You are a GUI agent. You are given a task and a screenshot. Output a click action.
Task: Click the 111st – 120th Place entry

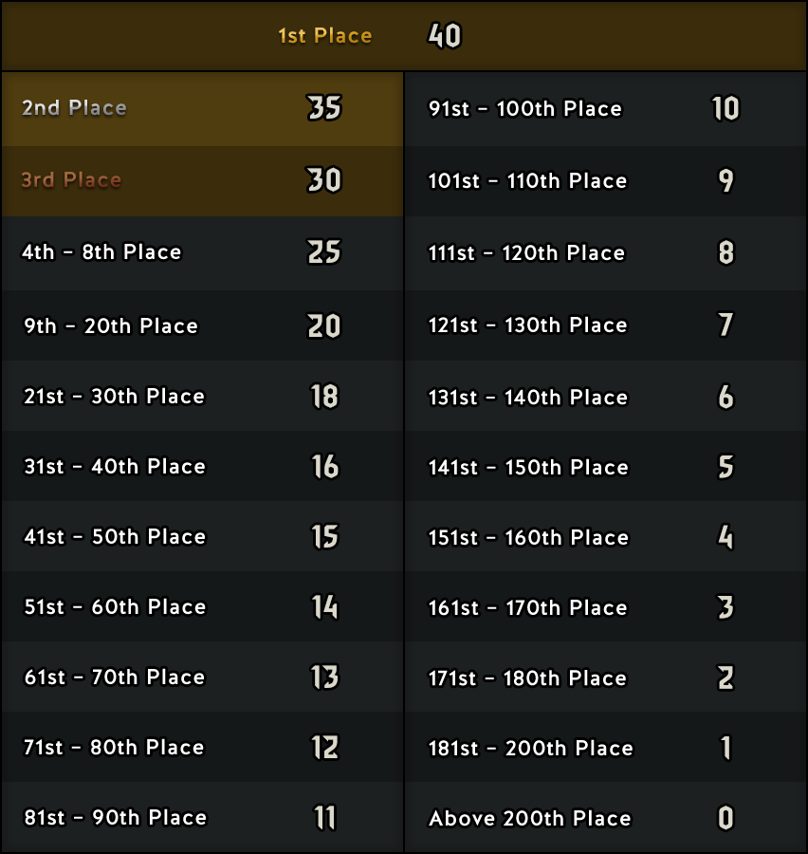pyautogui.click(x=605, y=252)
